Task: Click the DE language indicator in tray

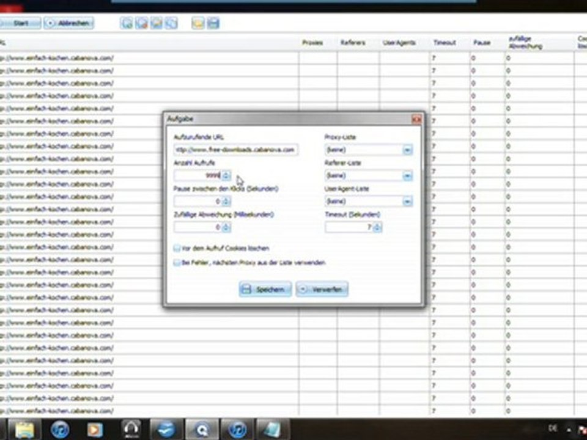Action: pyautogui.click(x=553, y=428)
